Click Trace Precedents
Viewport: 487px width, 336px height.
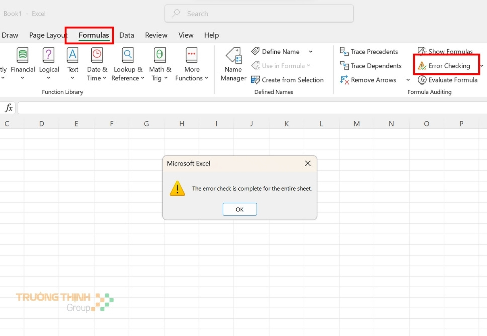click(369, 52)
